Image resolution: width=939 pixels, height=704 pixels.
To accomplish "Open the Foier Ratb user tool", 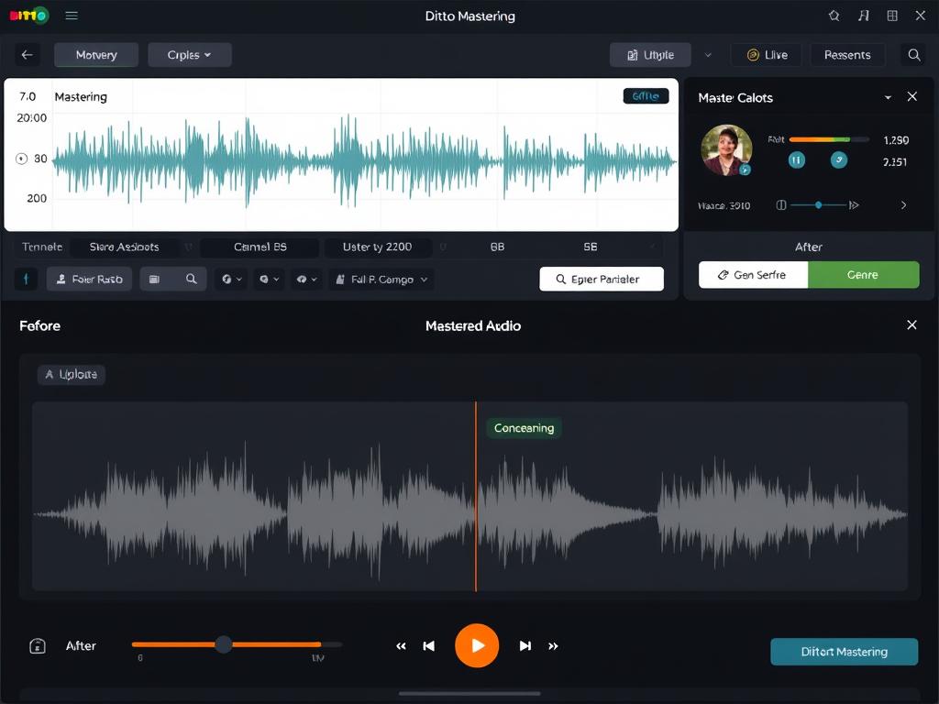I will tap(89, 279).
